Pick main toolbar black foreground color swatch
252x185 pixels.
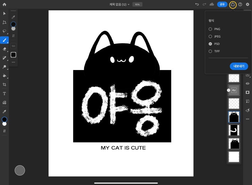(x=4, y=119)
